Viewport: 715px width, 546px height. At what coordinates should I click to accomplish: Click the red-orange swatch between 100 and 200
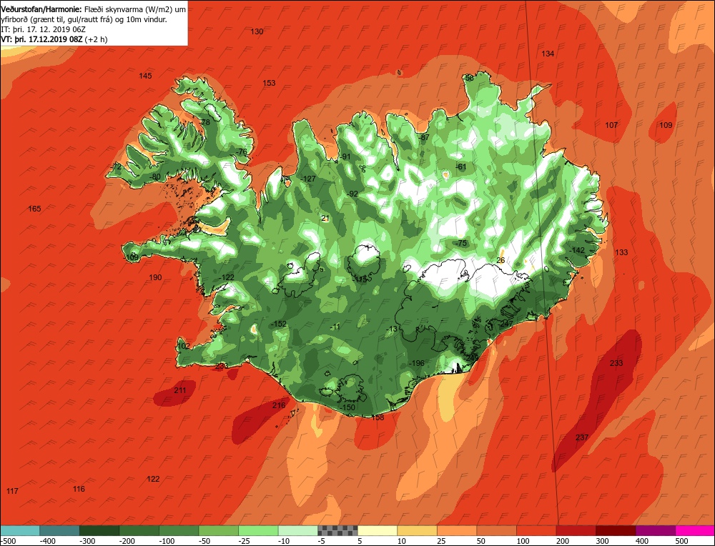click(536, 530)
